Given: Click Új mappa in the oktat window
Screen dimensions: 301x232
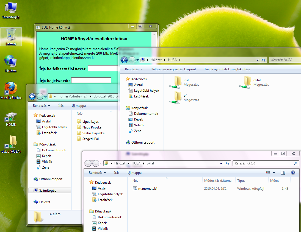Looking at the screenshot, I should point(134,173).
